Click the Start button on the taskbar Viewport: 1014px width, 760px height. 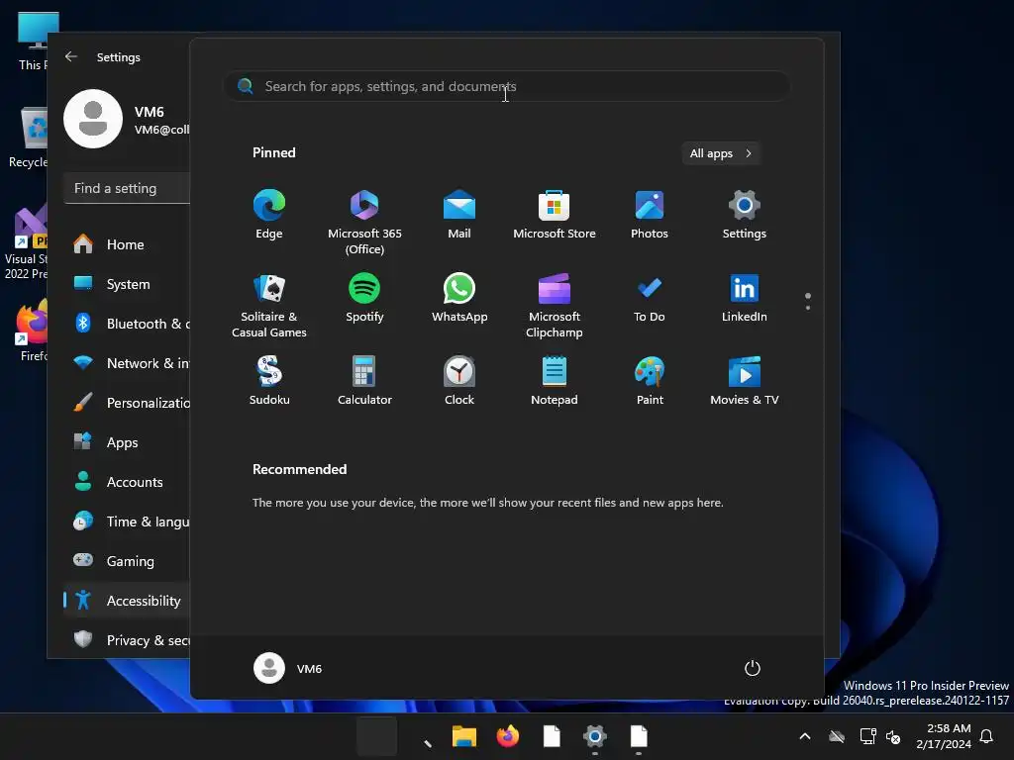pyautogui.click(x=377, y=736)
